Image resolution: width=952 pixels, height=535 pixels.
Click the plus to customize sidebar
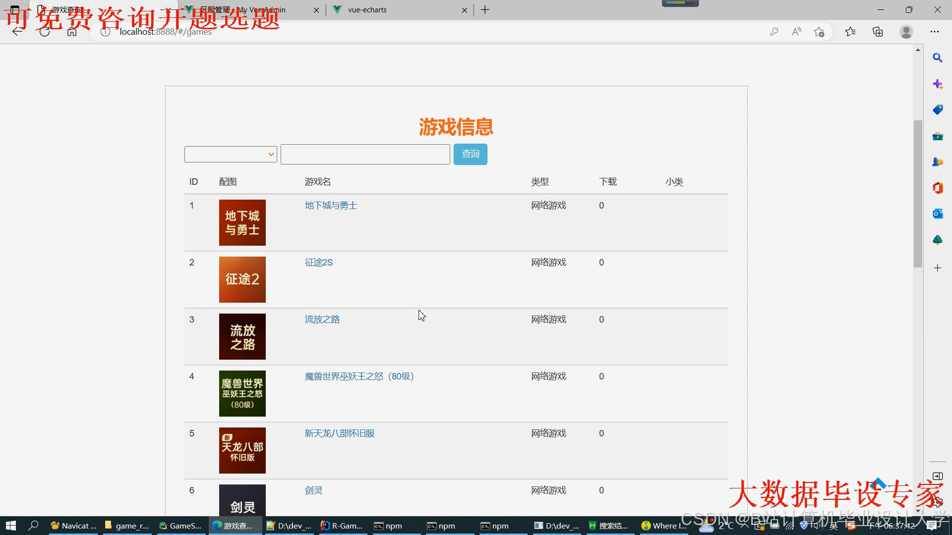pos(937,268)
